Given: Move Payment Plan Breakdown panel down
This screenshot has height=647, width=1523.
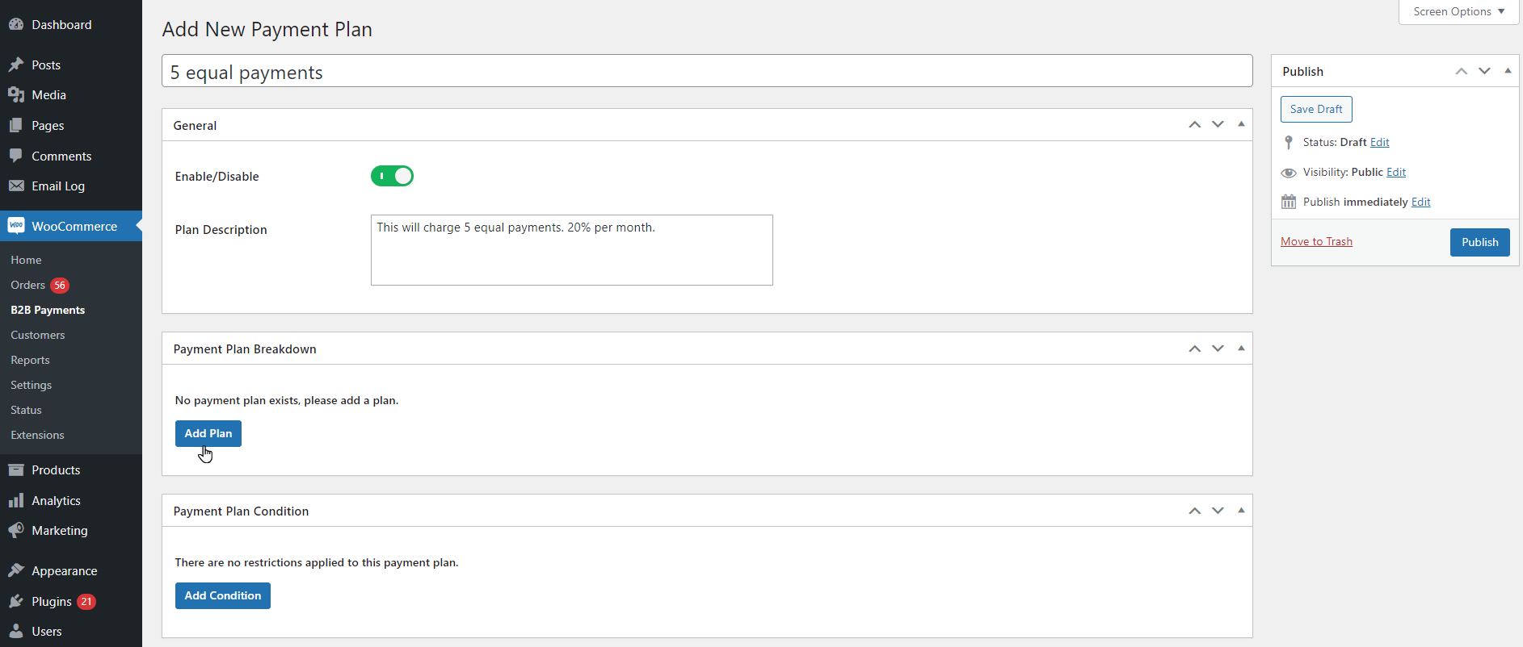Looking at the screenshot, I should pyautogui.click(x=1218, y=349).
